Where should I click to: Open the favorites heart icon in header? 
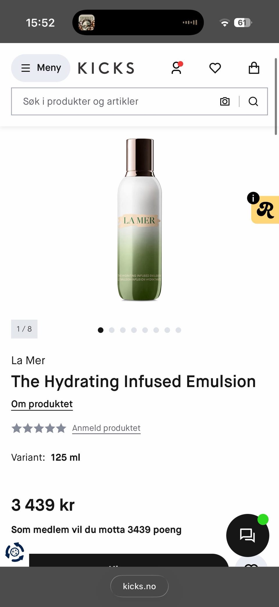coord(215,68)
